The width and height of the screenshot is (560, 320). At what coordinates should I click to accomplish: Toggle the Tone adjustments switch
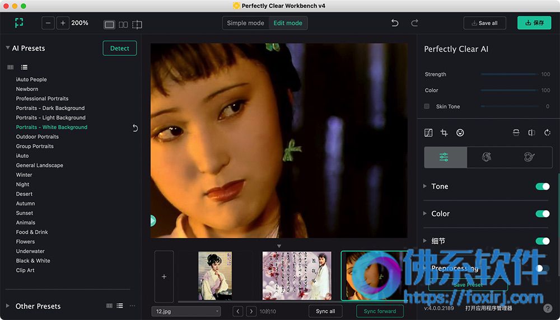pyautogui.click(x=542, y=186)
